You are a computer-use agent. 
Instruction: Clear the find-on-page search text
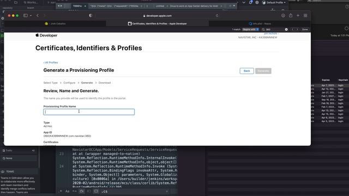286,29
